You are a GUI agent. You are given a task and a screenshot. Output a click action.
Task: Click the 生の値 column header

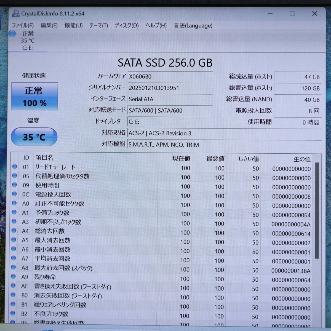pyautogui.click(x=302, y=159)
